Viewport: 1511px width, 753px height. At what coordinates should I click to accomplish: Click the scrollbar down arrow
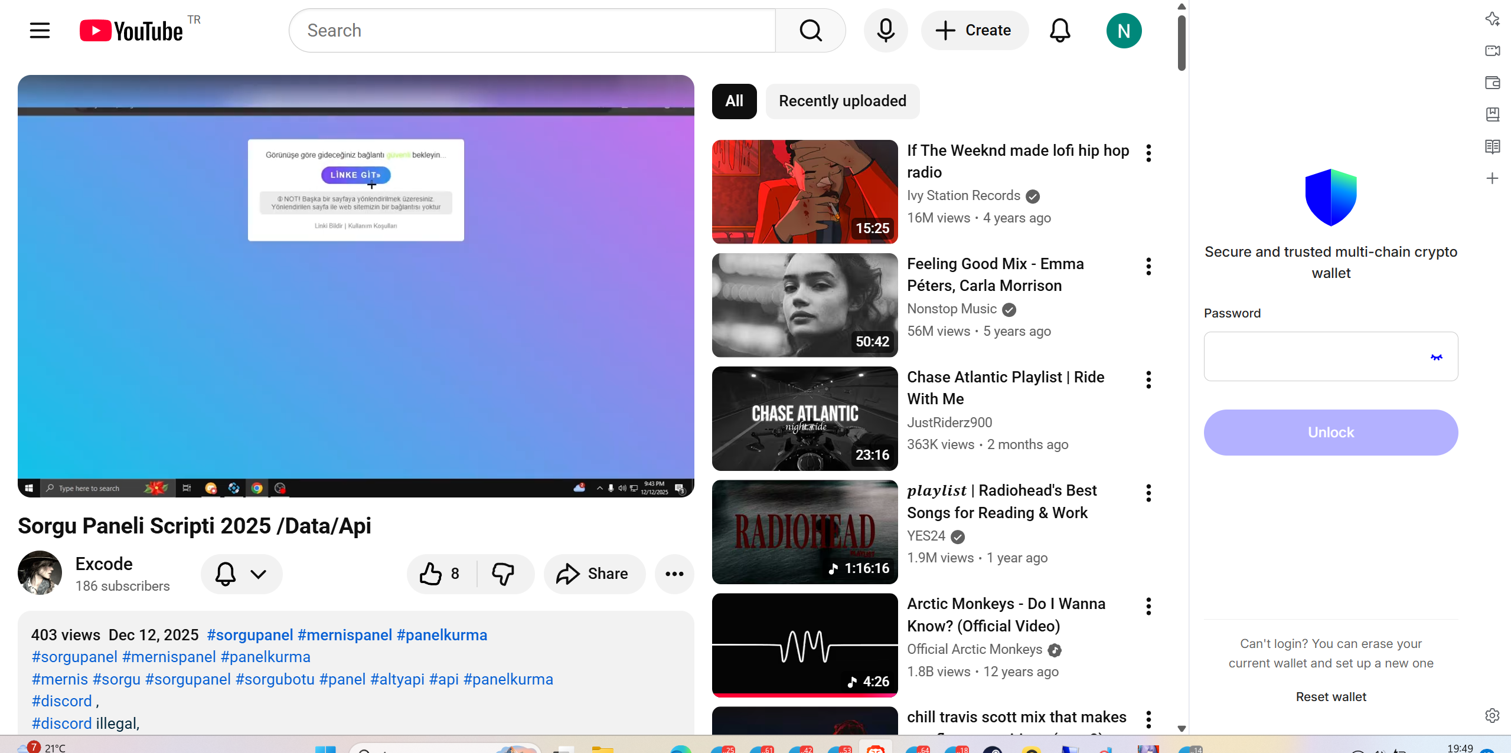1182,728
